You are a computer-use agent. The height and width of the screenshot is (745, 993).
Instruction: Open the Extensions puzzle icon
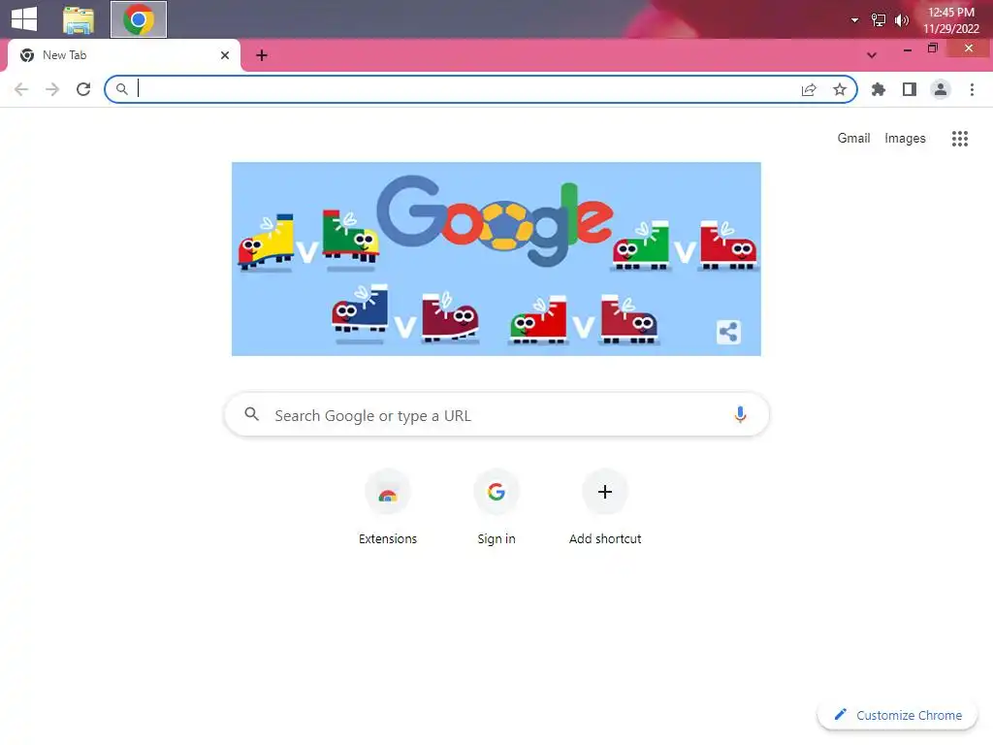click(x=879, y=89)
